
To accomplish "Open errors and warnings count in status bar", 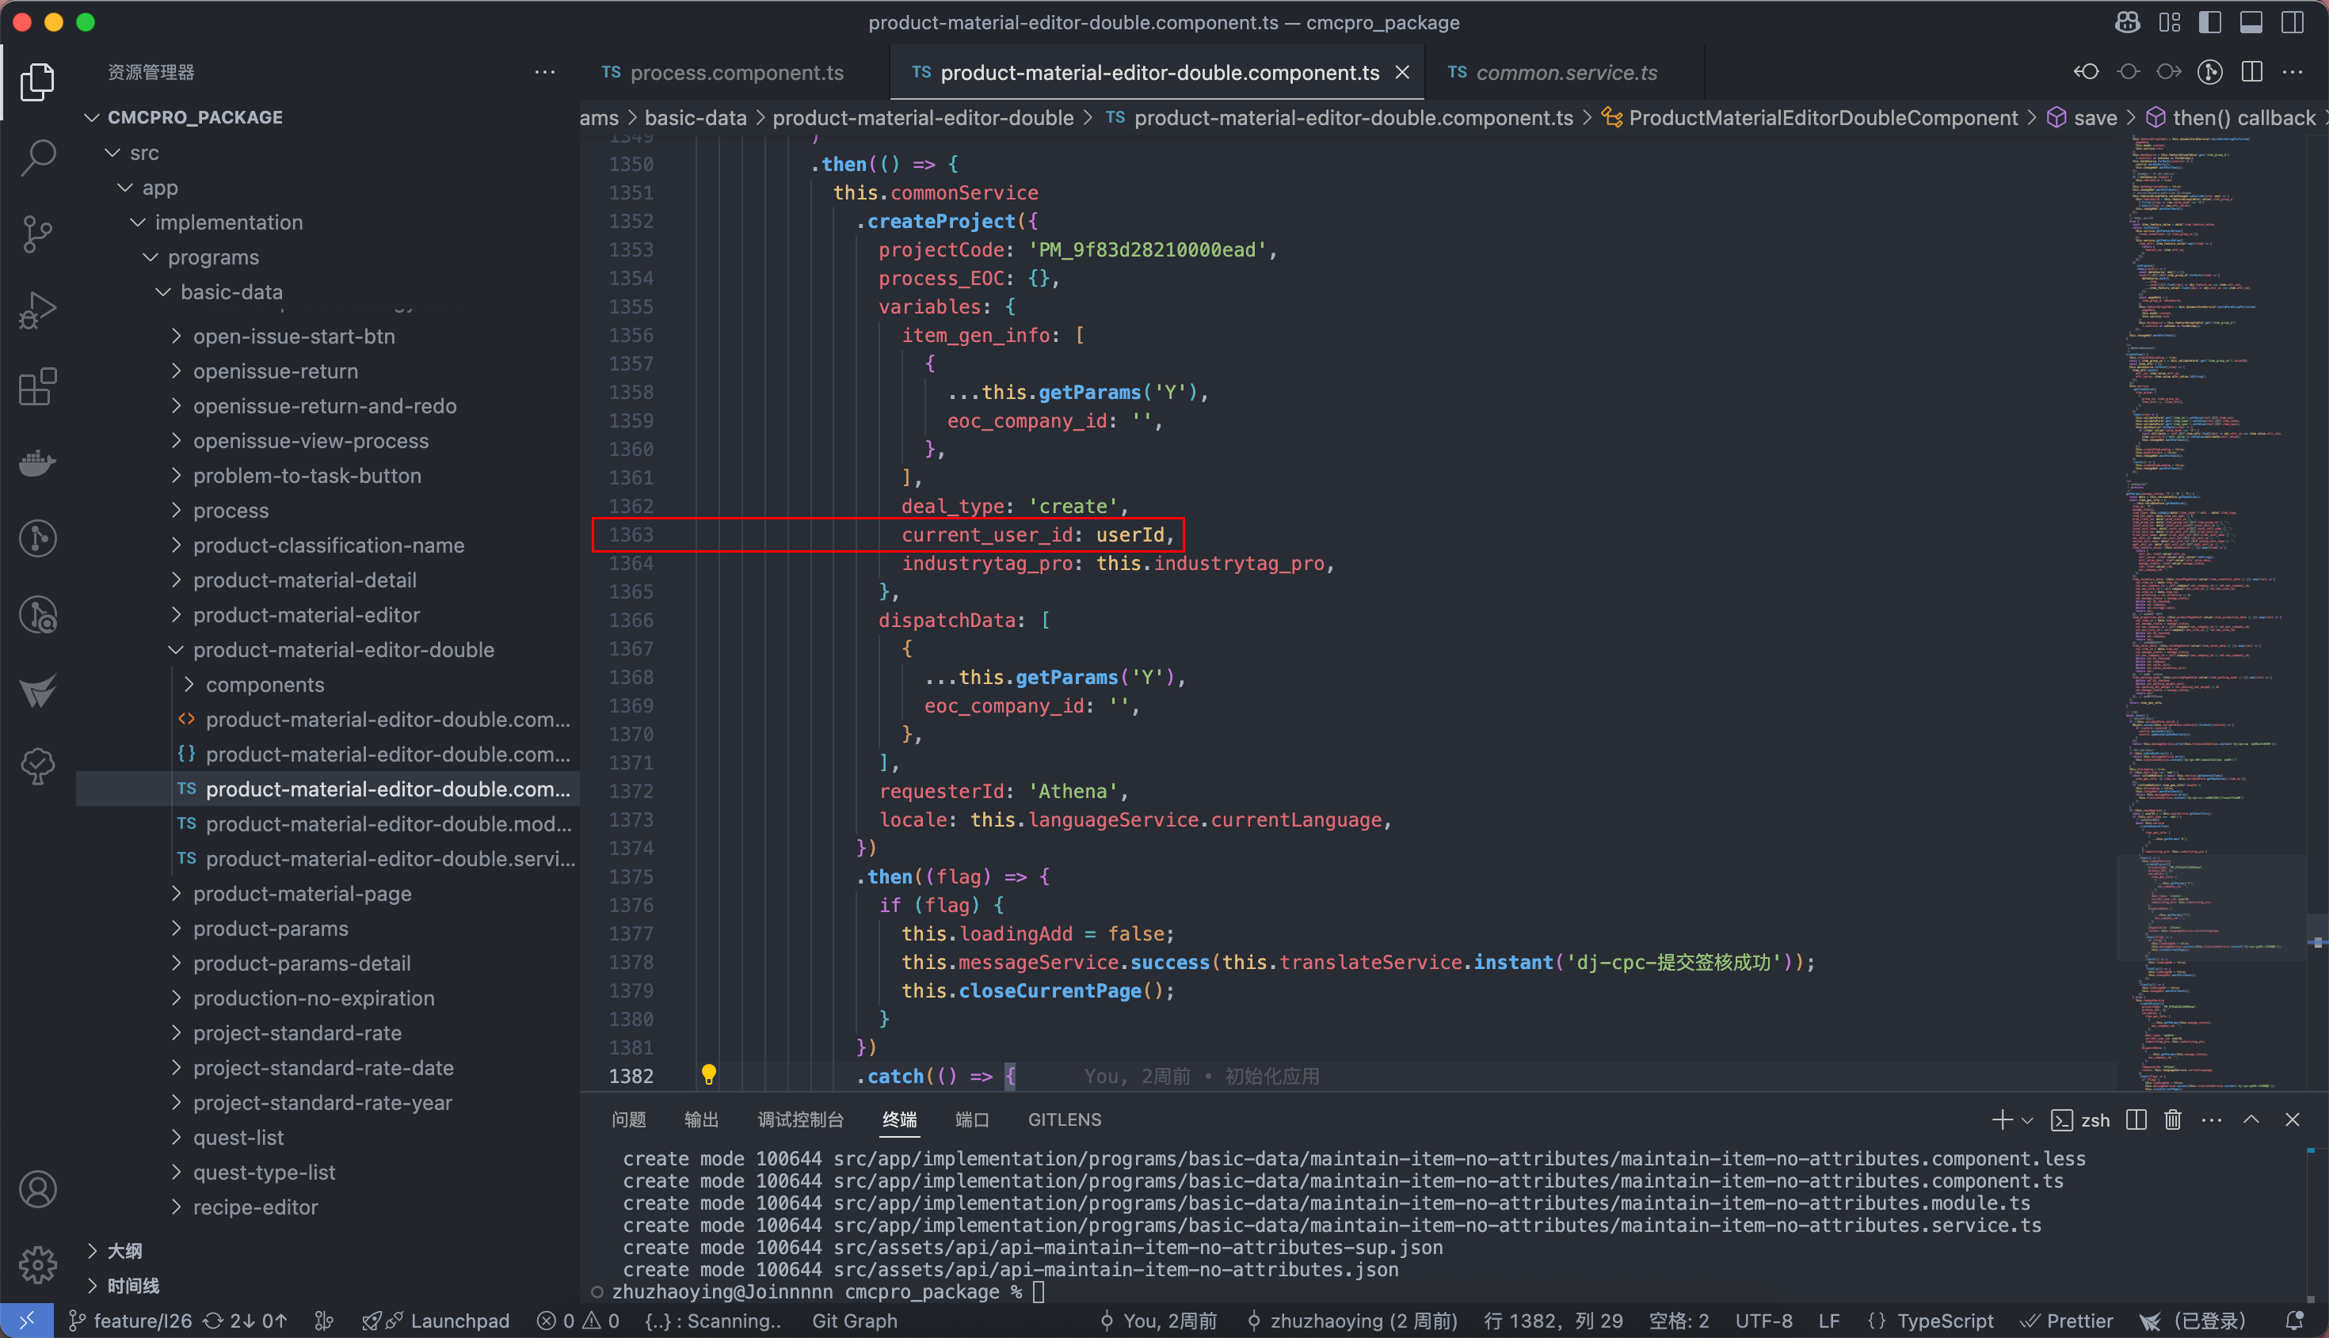I will [x=578, y=1321].
